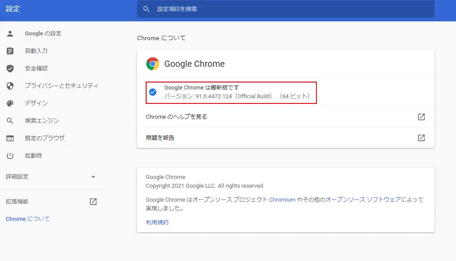
Task: Open the オープンソース ソフトウェア link
Action: point(363,200)
